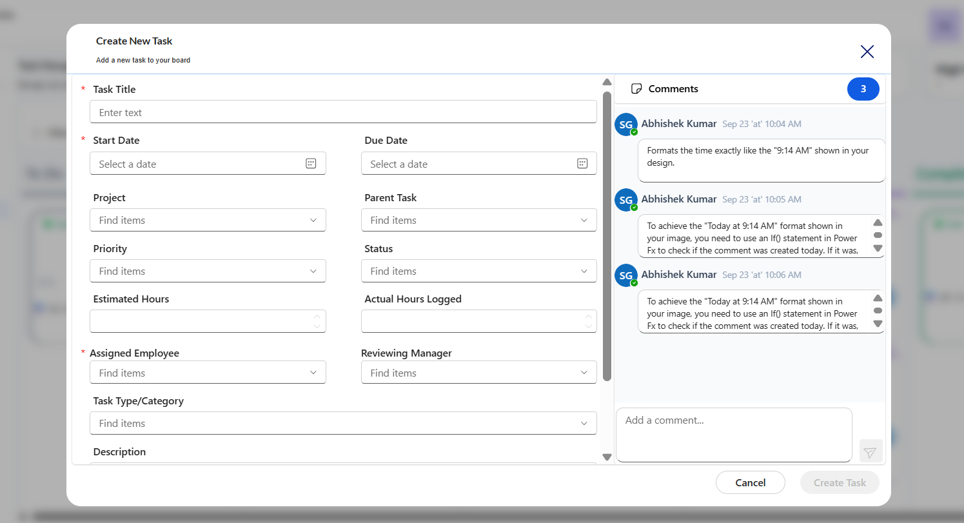This screenshot has height=523, width=964.
Task: Click the comments count badge showing 3
Action: 863,89
